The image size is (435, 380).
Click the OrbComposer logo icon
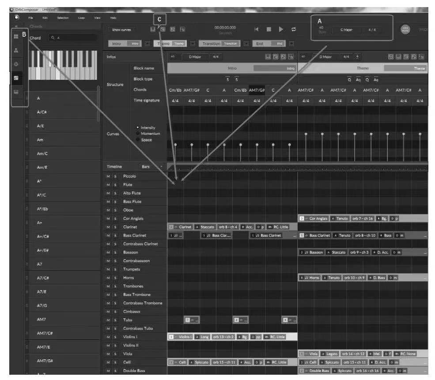pyautogui.click(x=17, y=18)
